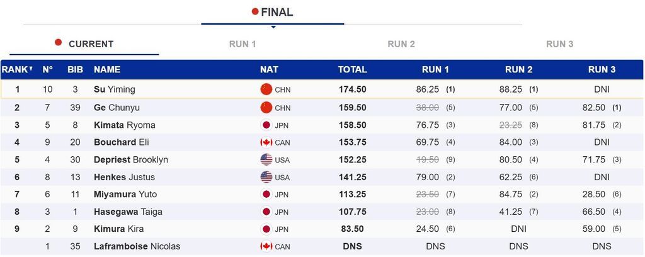645x257 pixels.
Task: Click the BIB column header
Action: (75, 69)
